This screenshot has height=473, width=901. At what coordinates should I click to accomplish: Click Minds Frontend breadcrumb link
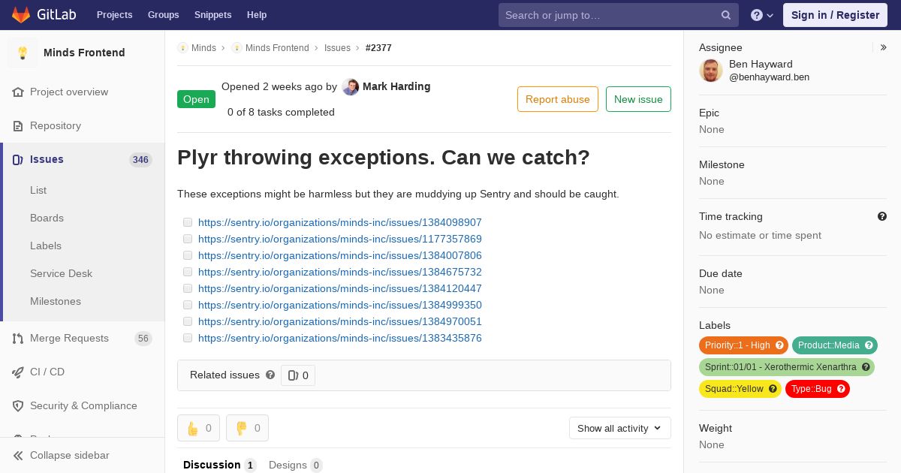(277, 48)
